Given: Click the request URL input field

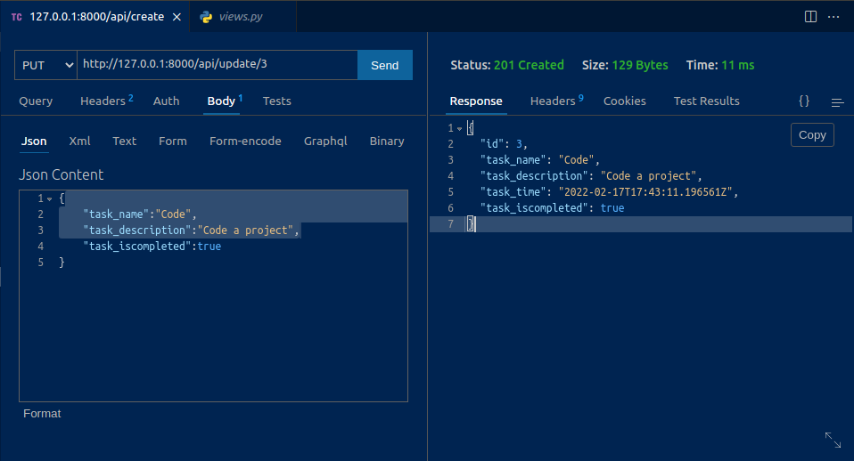Looking at the screenshot, I should pos(217,65).
